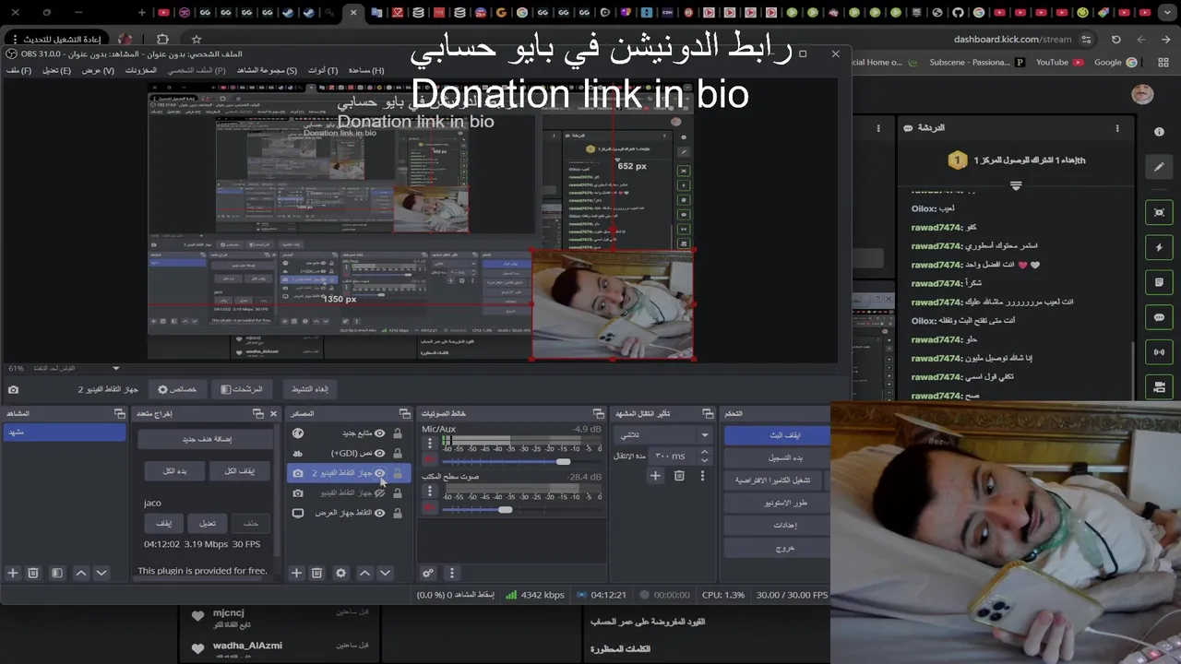Move source up arrow in Sources panel
Image resolution: width=1181 pixels, height=664 pixels.
364,573
